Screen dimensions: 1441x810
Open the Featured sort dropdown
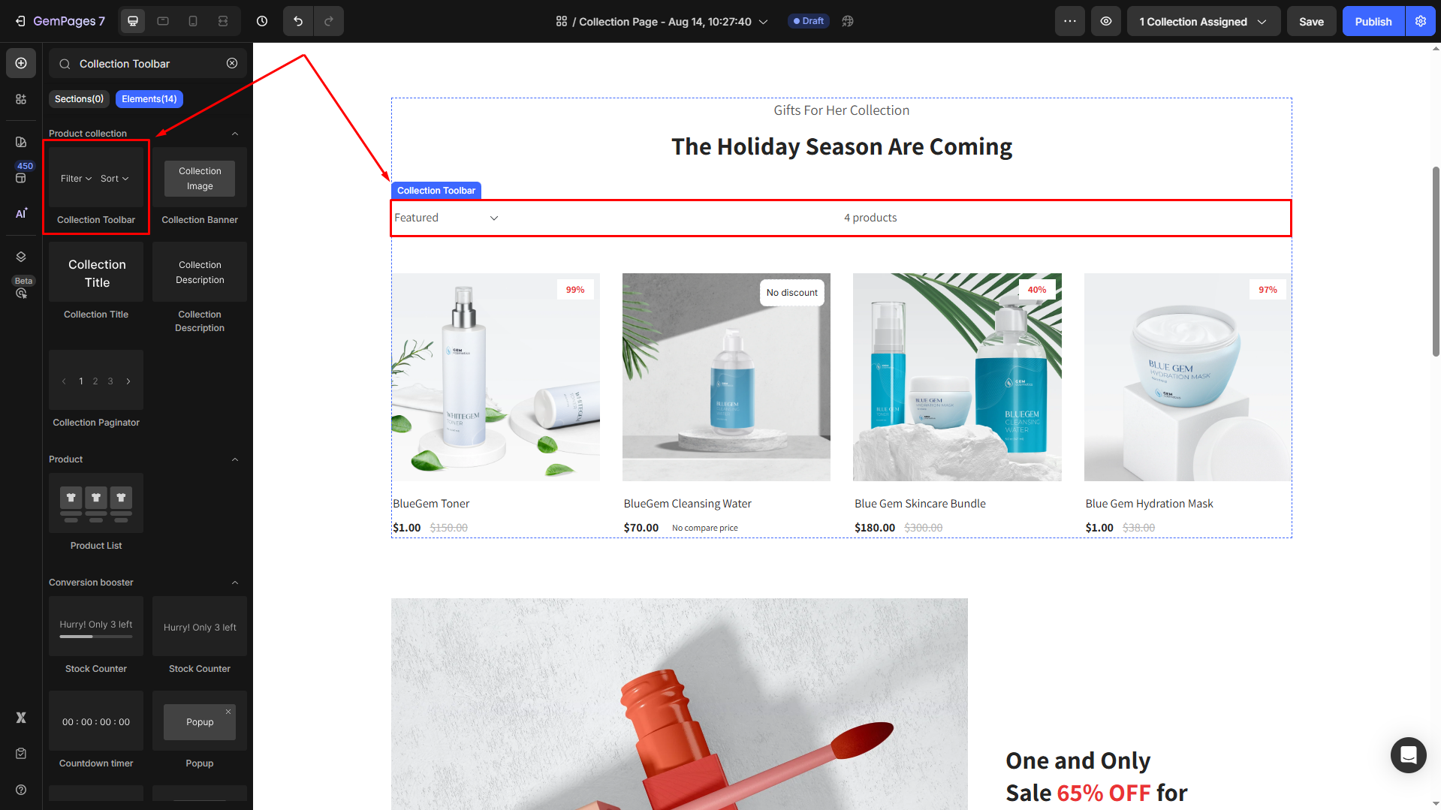446,218
